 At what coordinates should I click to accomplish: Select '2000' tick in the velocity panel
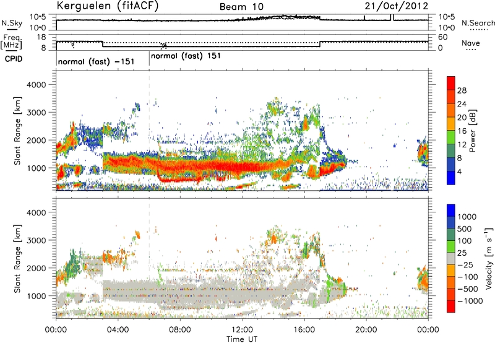point(37,268)
